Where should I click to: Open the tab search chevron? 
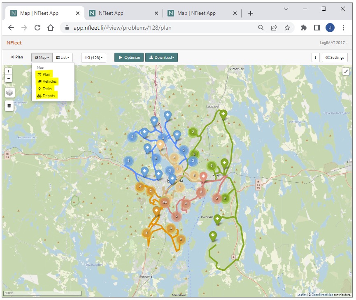tap(286, 9)
